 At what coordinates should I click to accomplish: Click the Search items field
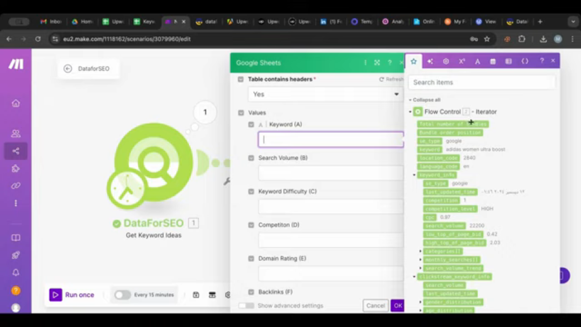coord(481,82)
